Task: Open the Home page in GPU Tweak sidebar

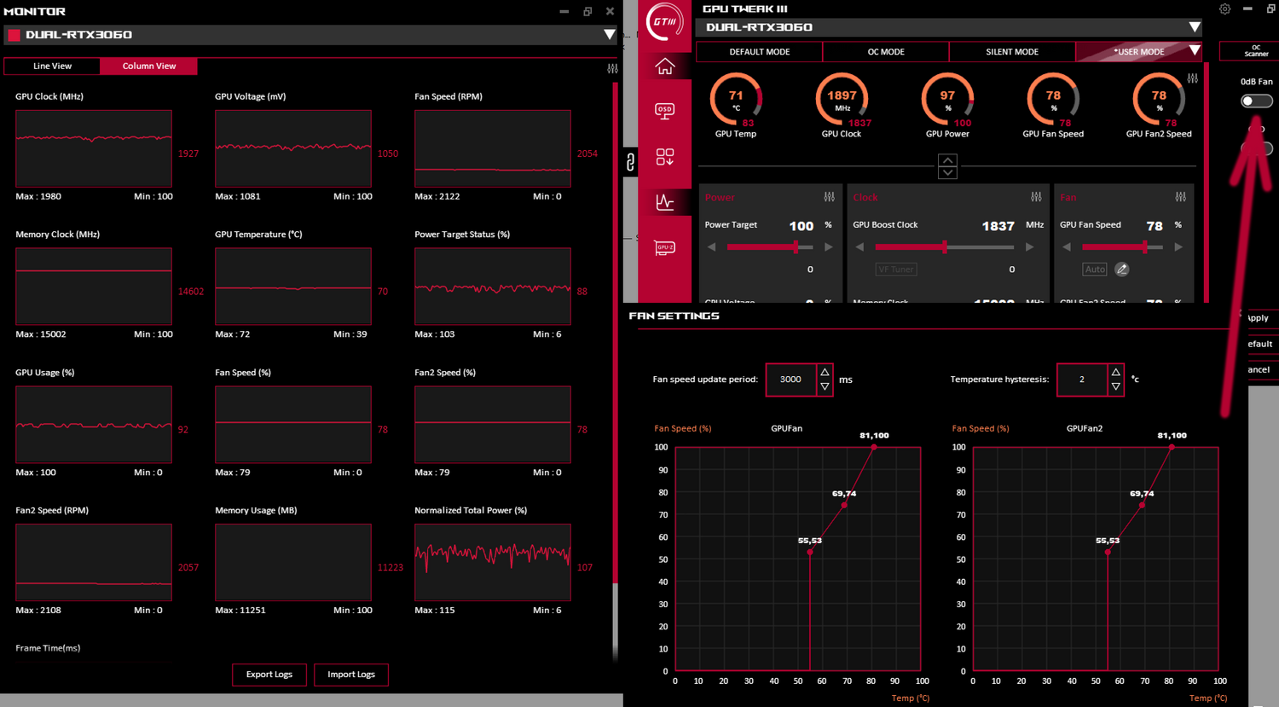Action: [x=665, y=66]
